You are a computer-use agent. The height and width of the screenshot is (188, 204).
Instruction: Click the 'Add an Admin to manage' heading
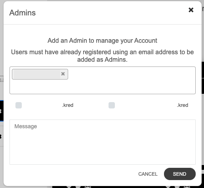pos(102,40)
